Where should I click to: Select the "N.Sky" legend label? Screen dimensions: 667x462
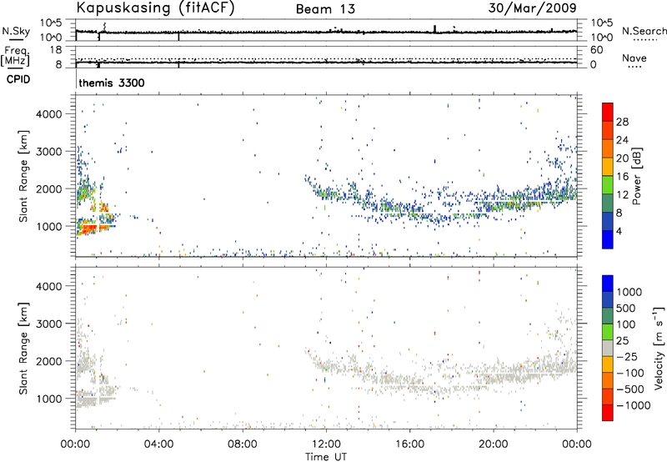(x=16, y=31)
